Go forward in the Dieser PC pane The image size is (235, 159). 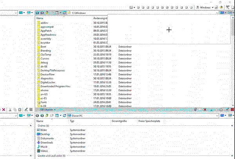[x=42, y=116]
